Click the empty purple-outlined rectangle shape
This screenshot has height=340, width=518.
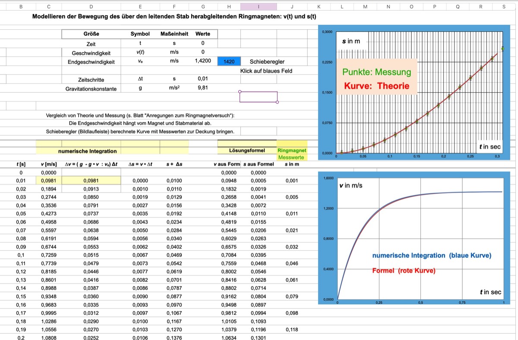(258, 97)
